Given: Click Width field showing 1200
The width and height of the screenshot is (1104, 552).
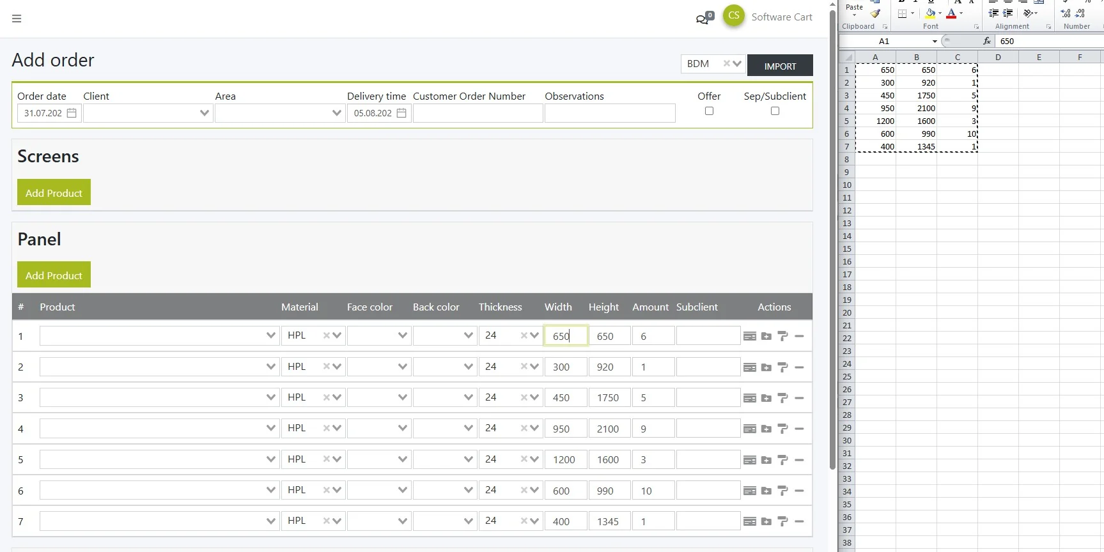Looking at the screenshot, I should [x=566, y=459].
